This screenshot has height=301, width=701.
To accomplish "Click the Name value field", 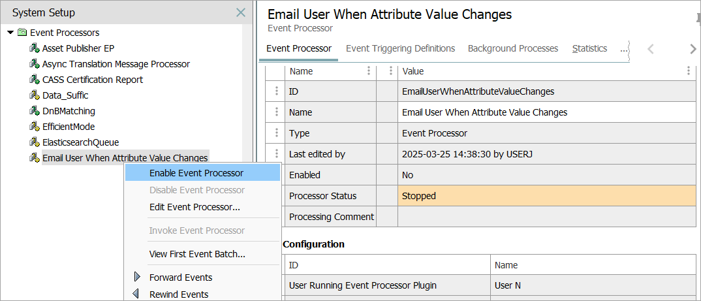I will tap(546, 112).
